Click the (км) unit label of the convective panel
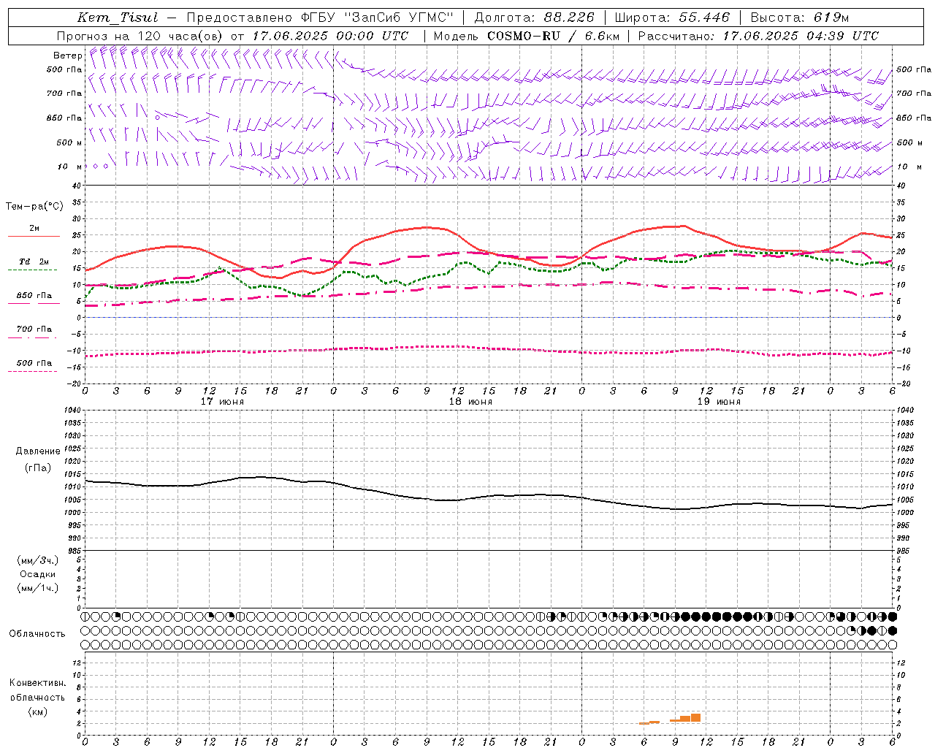 37,711
